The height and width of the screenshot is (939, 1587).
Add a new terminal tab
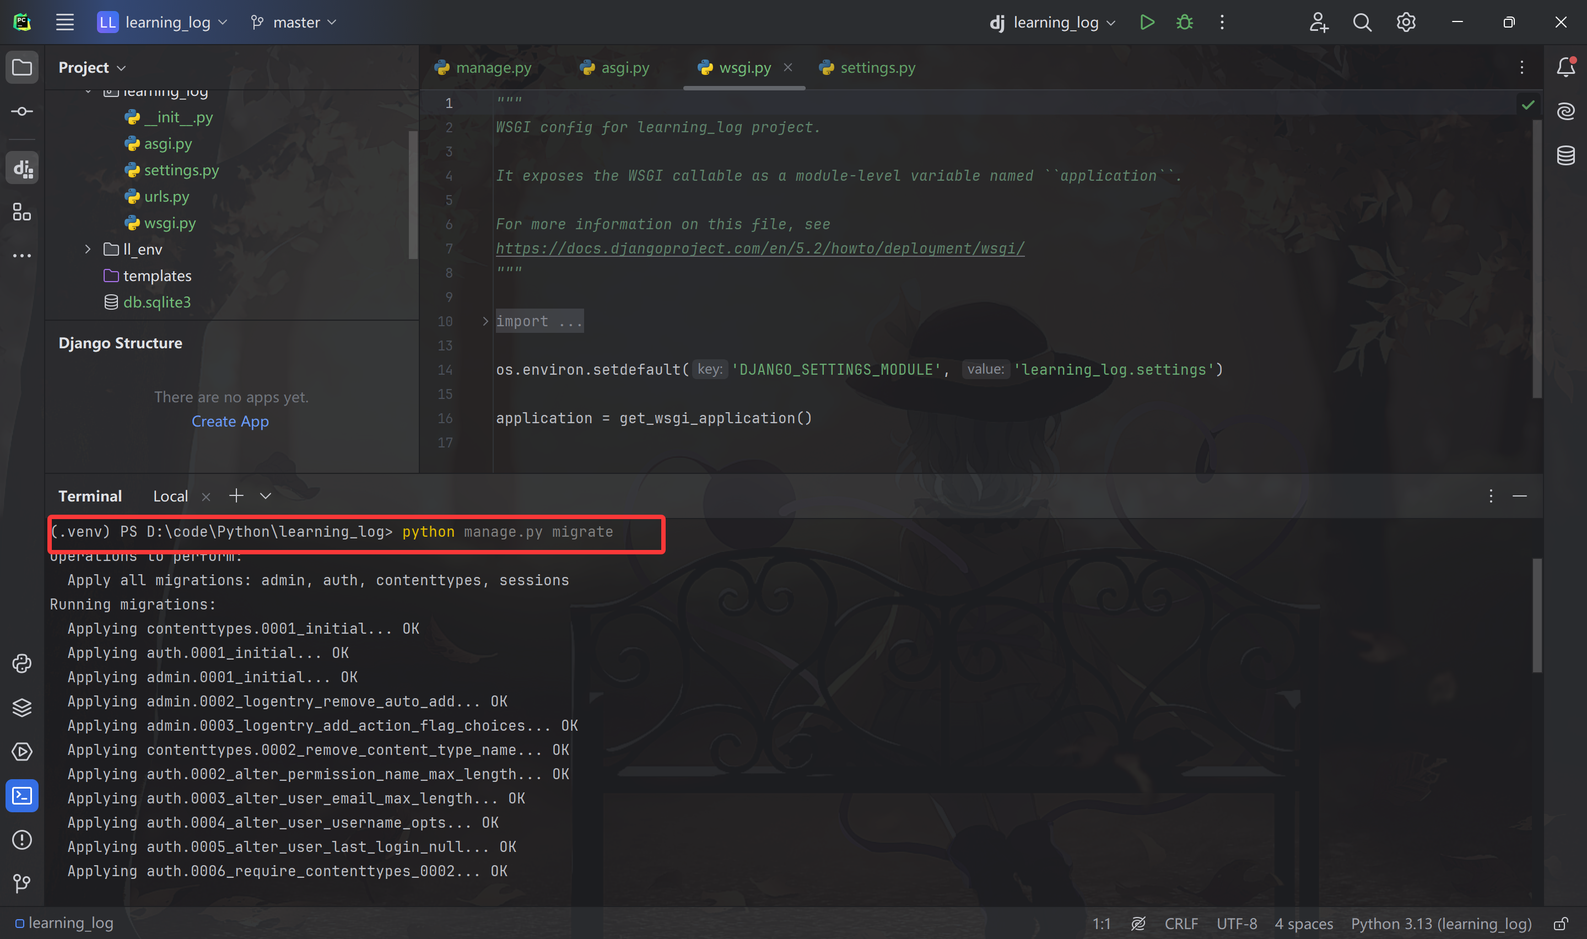[236, 496]
